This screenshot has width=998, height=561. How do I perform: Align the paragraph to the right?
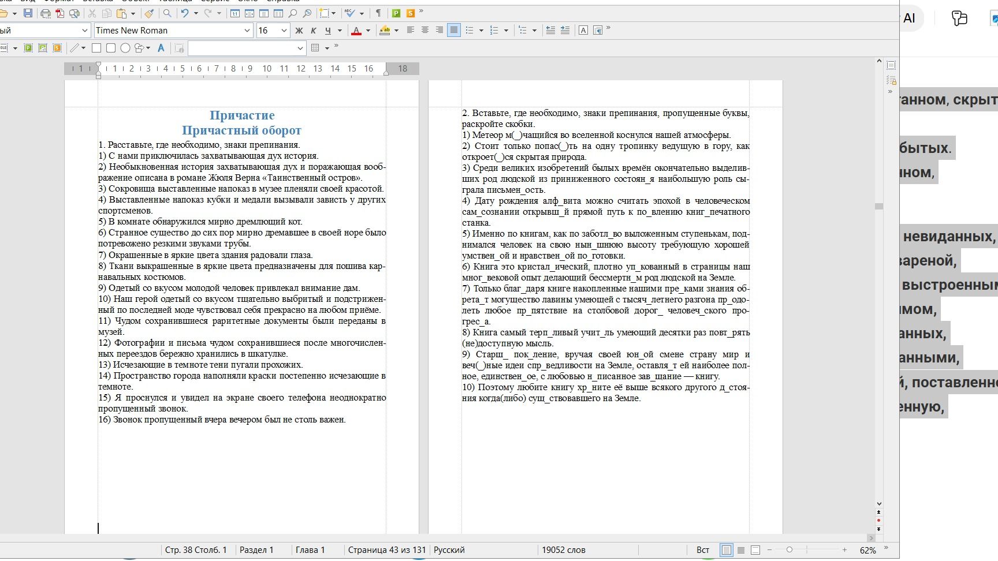click(440, 31)
